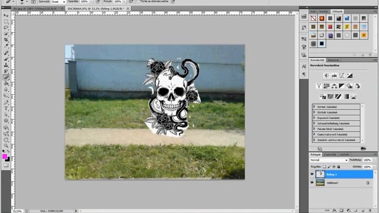Open the Normál blend mode dropdown
The image size is (379, 213).
[x=329, y=160]
